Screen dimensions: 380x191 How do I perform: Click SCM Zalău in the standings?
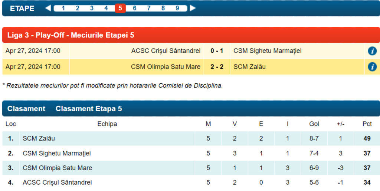pos(39,138)
